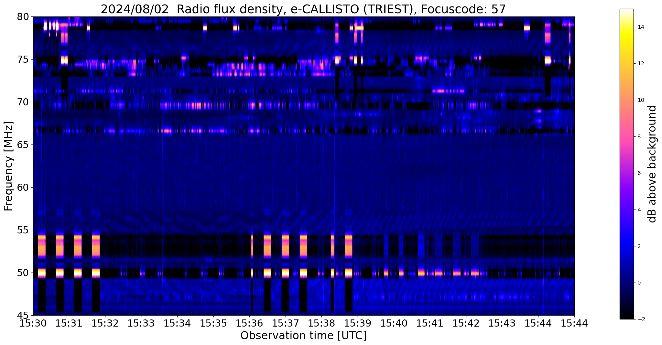Click the bright 75 MHz burst just after 15:44
Image resolution: width=662 pixels, height=345 pixels.
pyautogui.click(x=548, y=60)
